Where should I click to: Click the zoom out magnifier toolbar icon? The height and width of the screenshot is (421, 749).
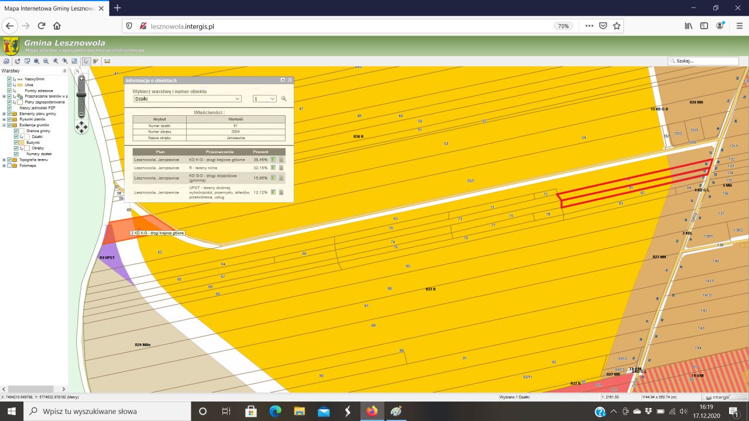[x=46, y=61]
